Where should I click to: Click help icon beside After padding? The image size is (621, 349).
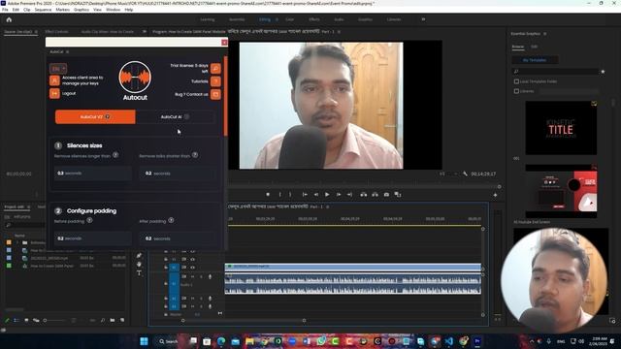(171, 220)
